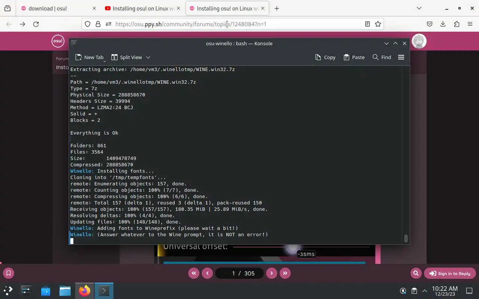Open the Split View option in Konsole
The image size is (479, 299).
coord(127,57)
